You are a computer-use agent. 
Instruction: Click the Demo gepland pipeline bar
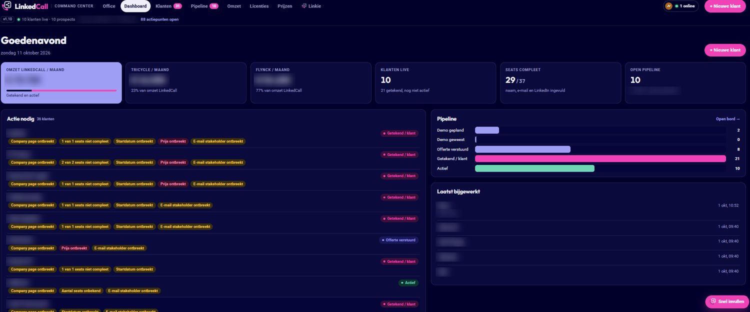(x=487, y=130)
